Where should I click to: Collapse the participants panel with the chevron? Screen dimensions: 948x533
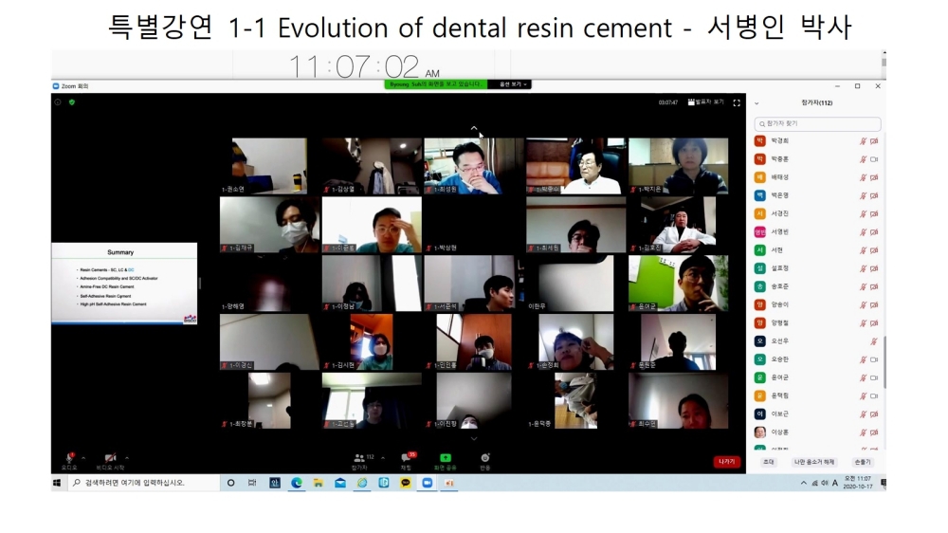[x=757, y=102]
